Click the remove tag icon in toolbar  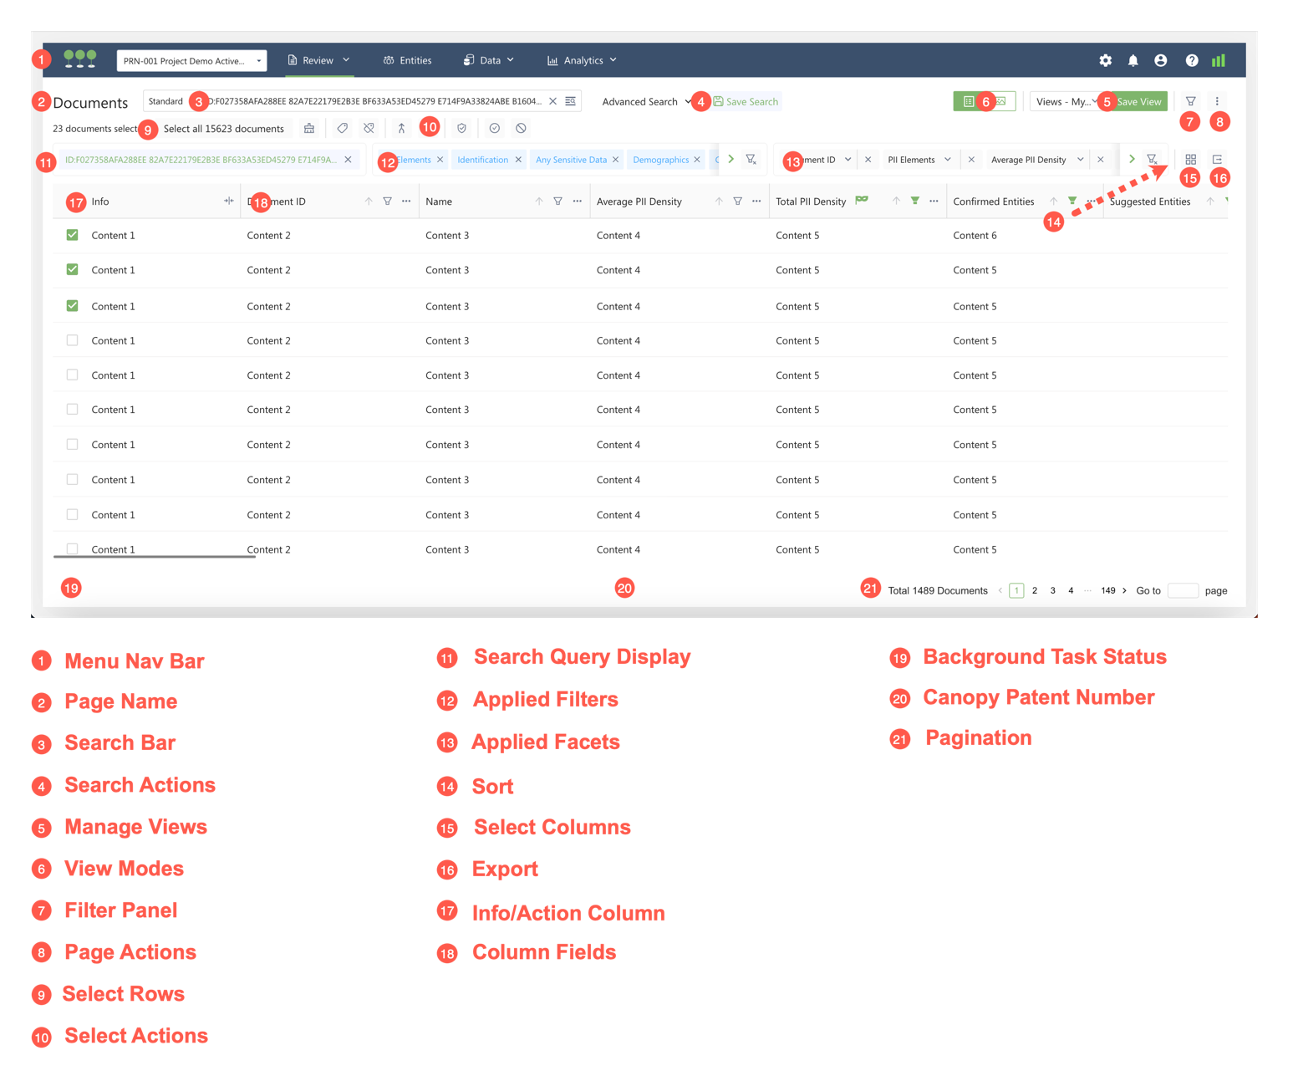(x=369, y=129)
